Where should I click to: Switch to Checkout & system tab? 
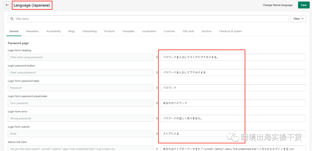tap(231, 31)
